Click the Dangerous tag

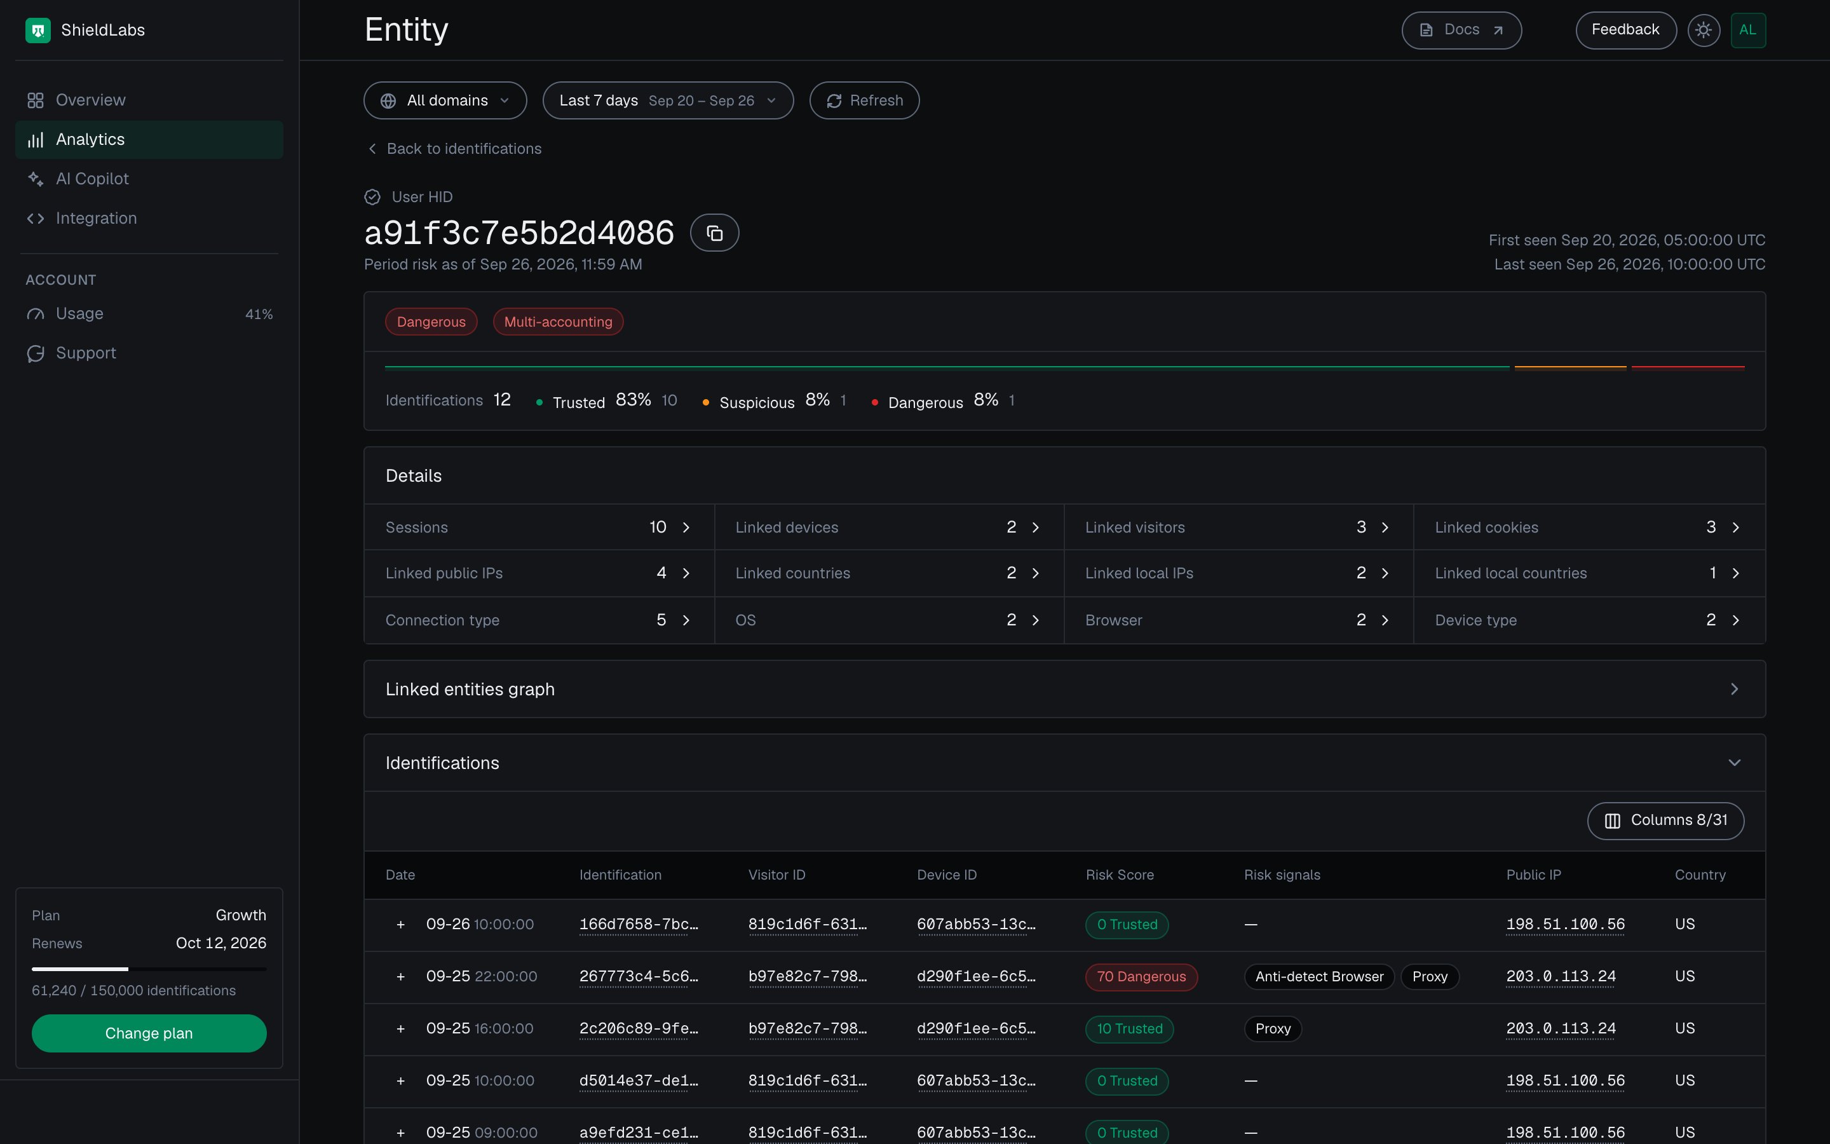point(431,322)
